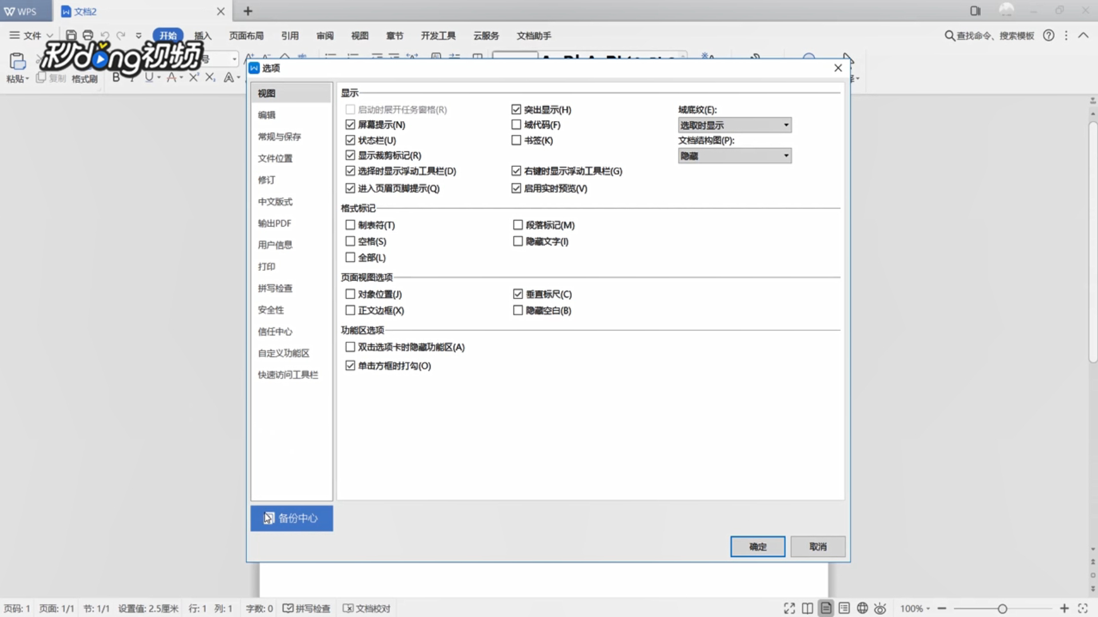
Task: Click the outline view icon in status bar
Action: tap(844, 608)
